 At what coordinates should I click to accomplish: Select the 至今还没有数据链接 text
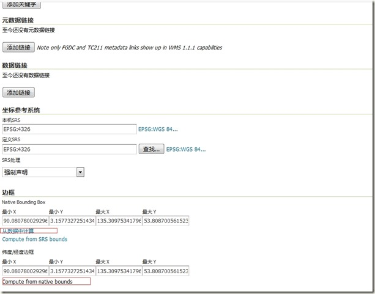(26, 75)
